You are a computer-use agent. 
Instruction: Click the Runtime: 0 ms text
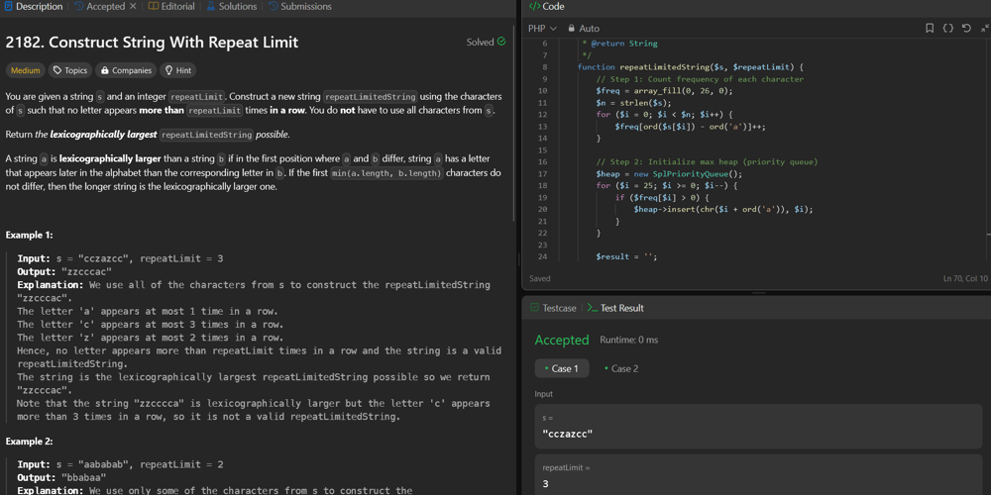pos(629,340)
